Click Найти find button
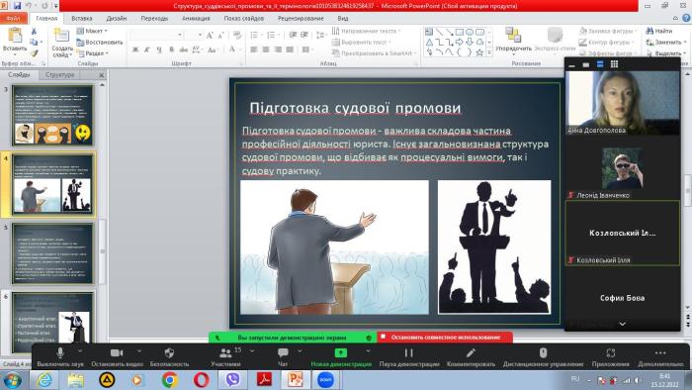 (659, 31)
